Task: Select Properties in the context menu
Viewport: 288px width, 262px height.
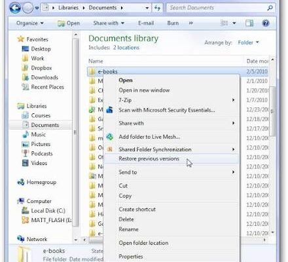Action: 131,257
